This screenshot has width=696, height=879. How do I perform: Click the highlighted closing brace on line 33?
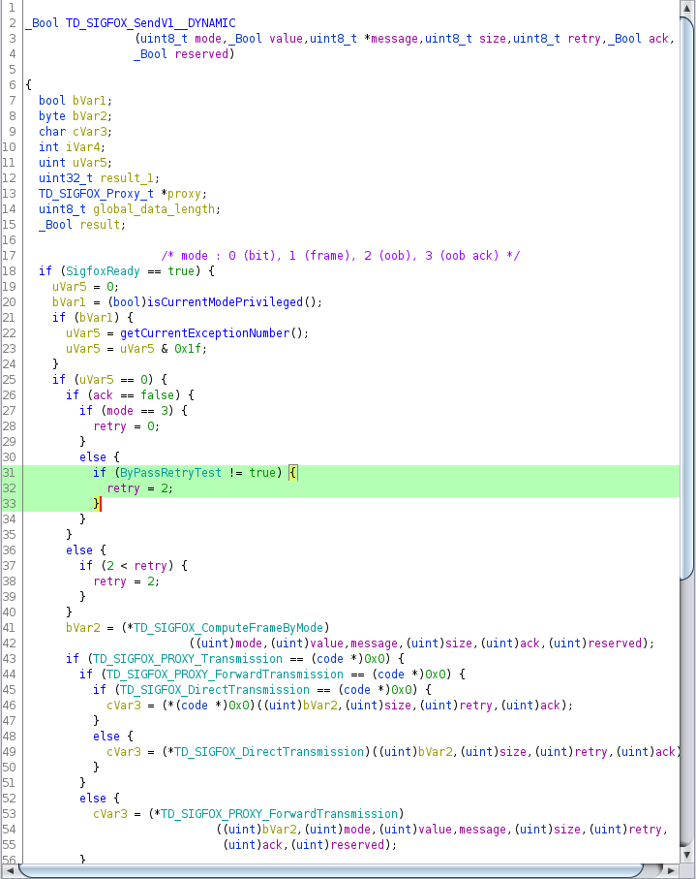pos(96,503)
